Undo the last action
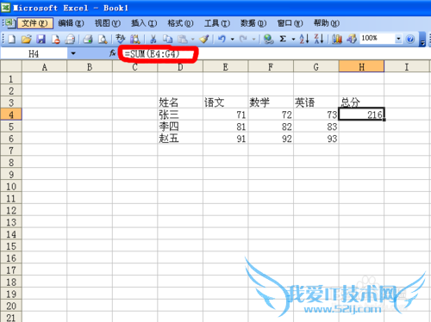Viewport: 431px width, 322px height. pyautogui.click(x=222, y=39)
